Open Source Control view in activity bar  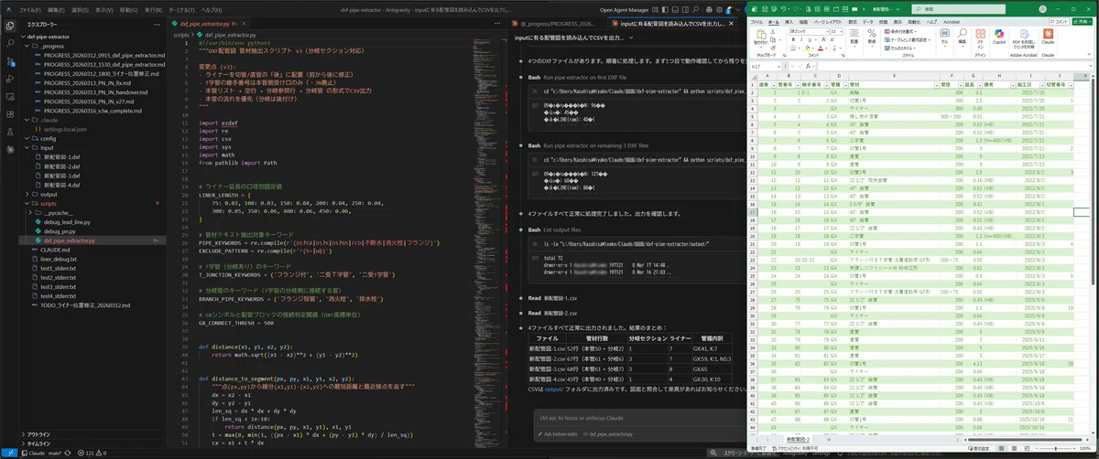(x=10, y=62)
